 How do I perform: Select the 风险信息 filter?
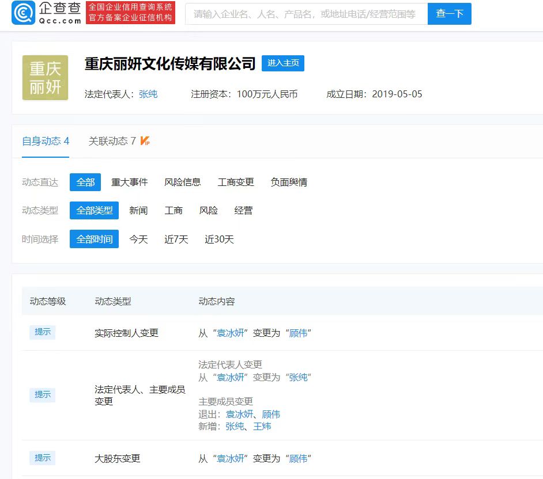[182, 182]
